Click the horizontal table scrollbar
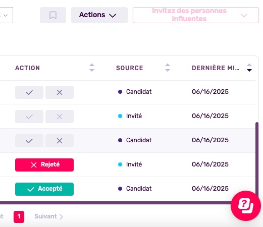 pyautogui.click(x=116, y=203)
